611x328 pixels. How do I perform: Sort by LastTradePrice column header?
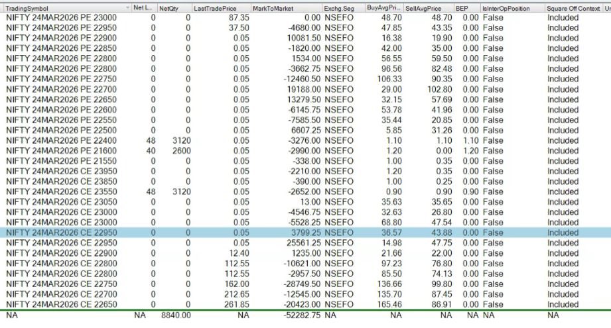pos(215,8)
